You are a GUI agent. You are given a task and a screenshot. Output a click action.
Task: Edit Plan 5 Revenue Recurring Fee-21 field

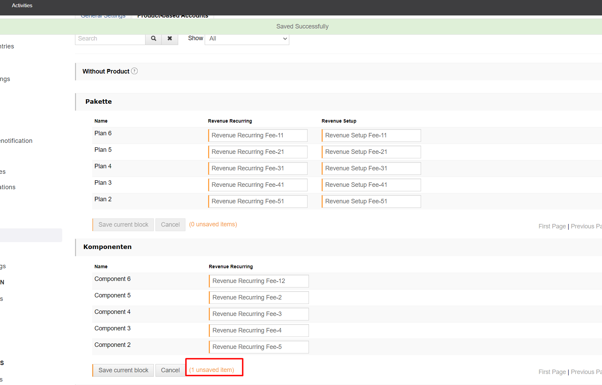click(x=258, y=152)
